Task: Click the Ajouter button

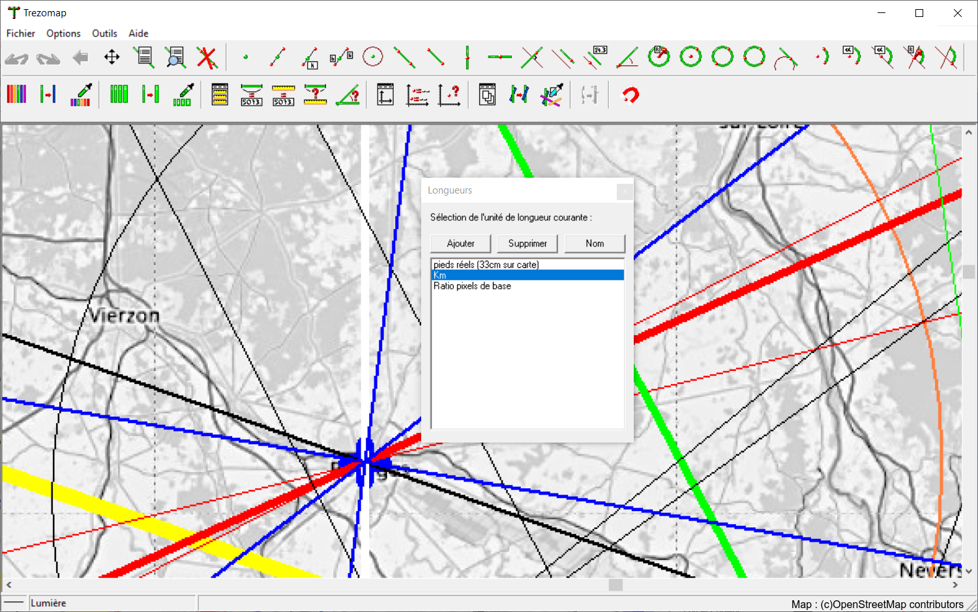Action: [460, 243]
